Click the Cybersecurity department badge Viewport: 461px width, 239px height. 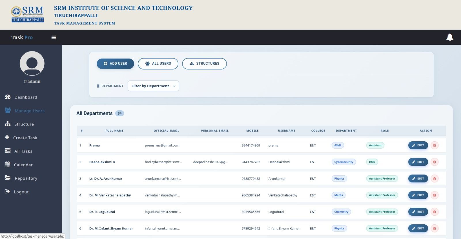coord(343,162)
